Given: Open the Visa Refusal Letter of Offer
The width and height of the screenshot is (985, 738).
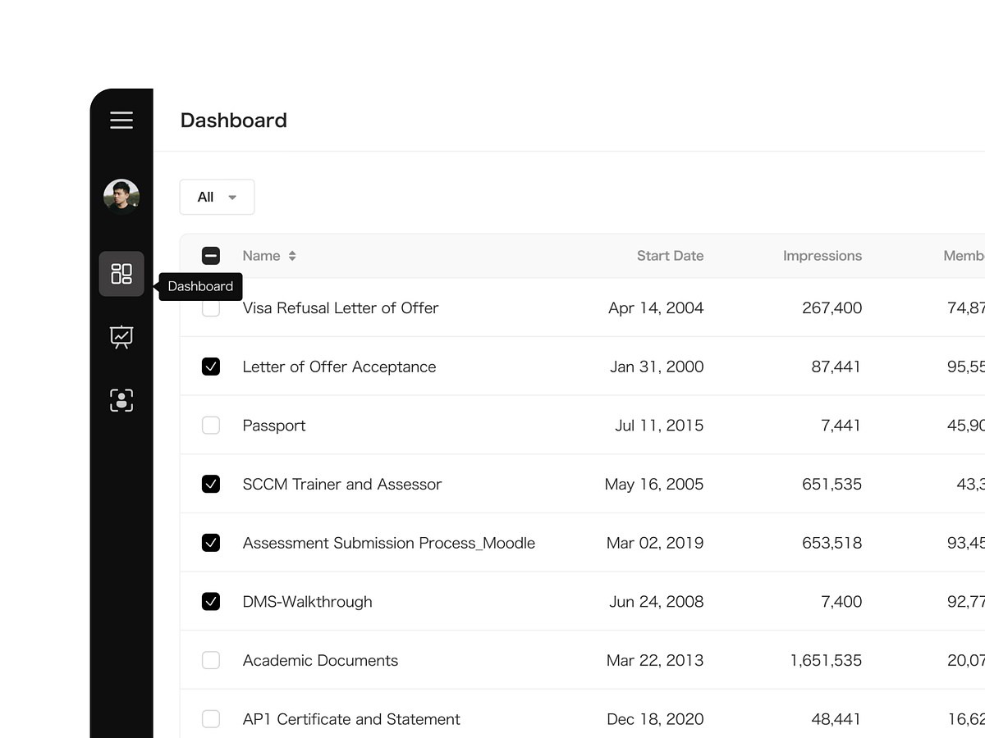Looking at the screenshot, I should point(340,307).
